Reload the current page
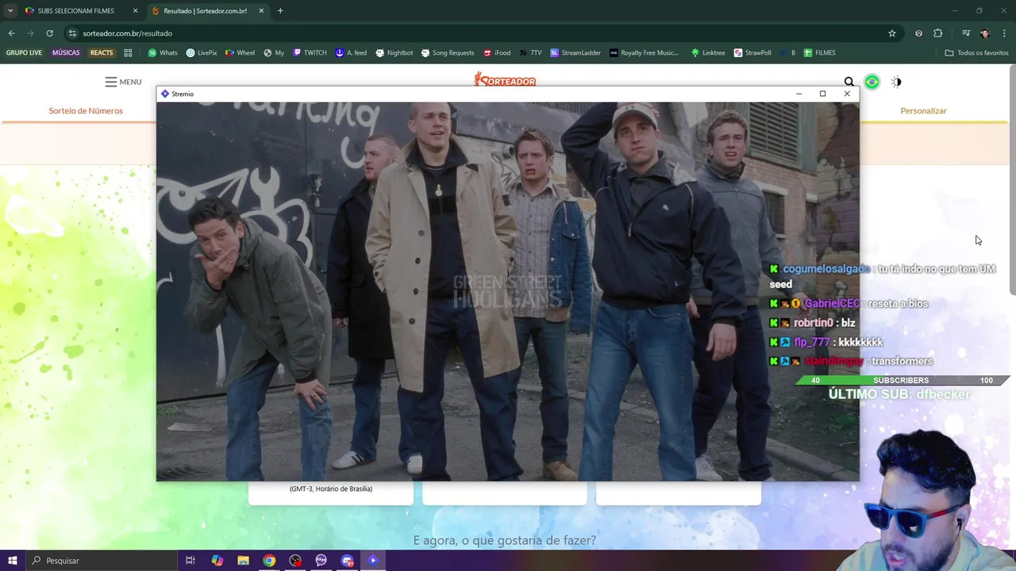The width and height of the screenshot is (1016, 571). (x=49, y=33)
